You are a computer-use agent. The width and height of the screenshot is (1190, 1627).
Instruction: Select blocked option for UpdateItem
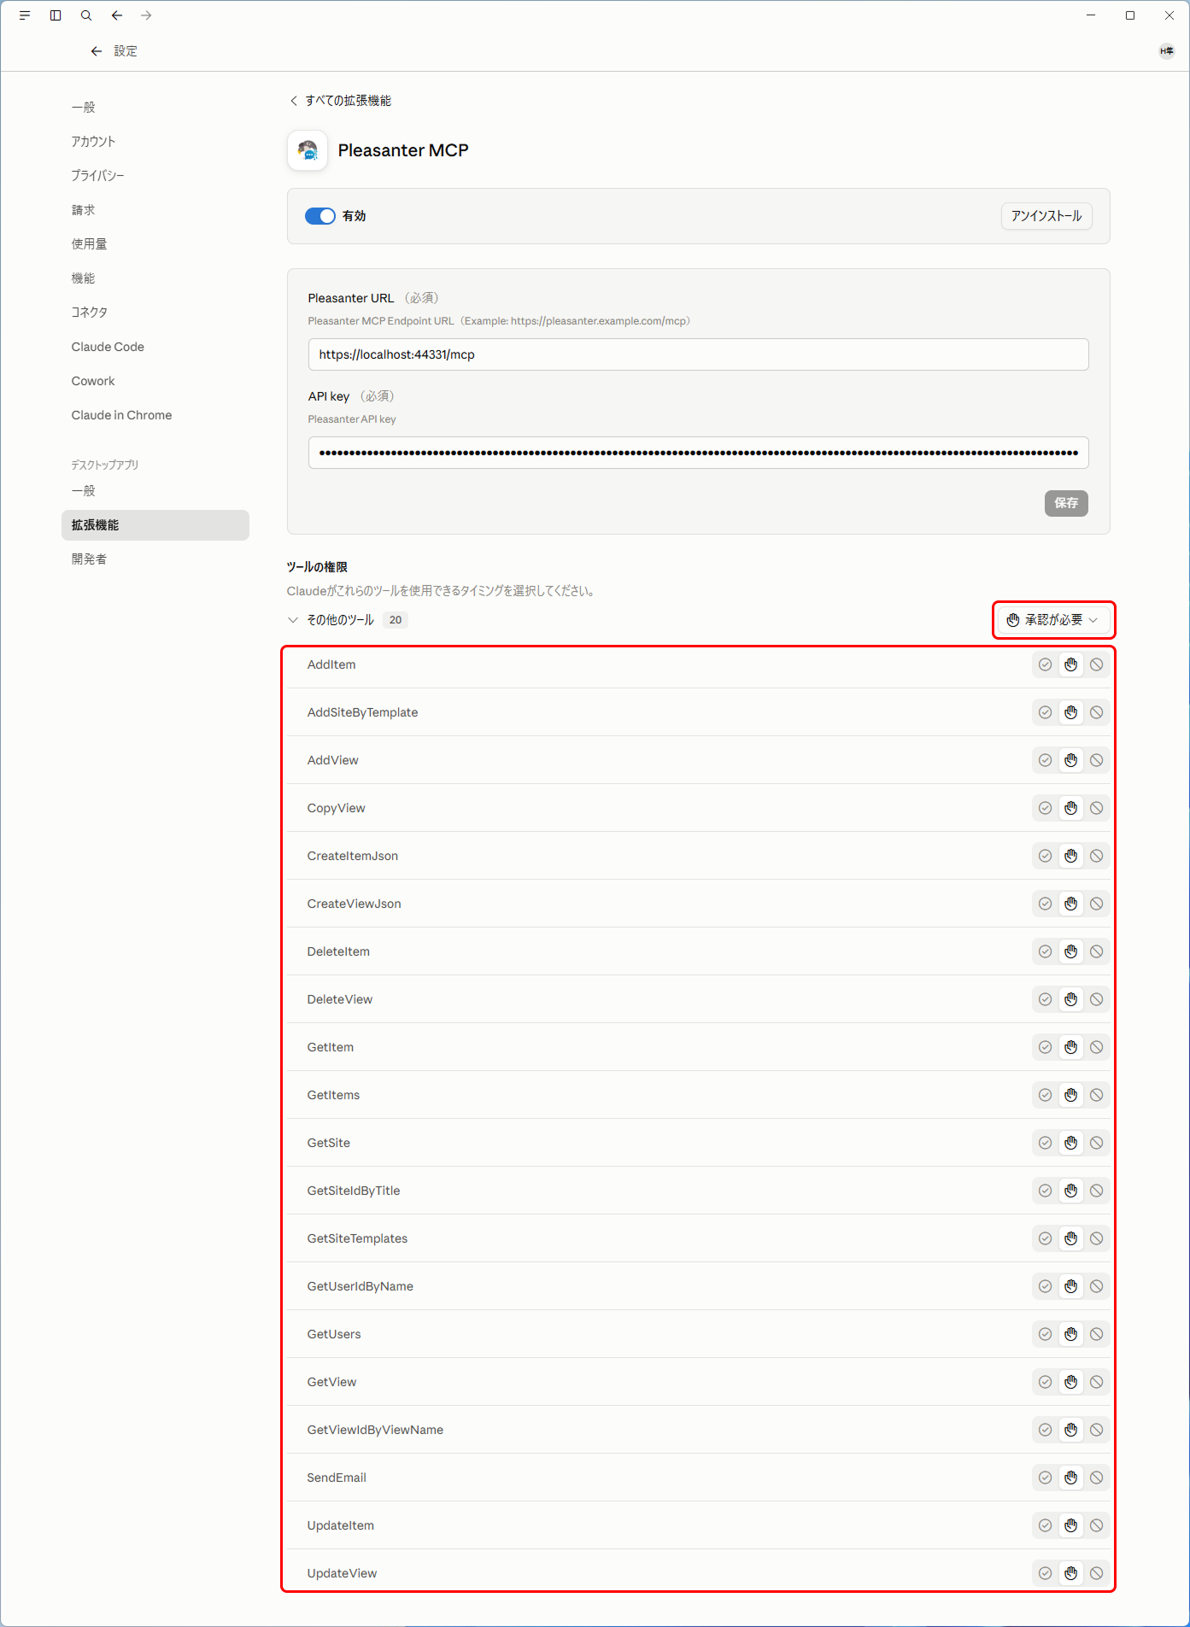tap(1096, 1525)
